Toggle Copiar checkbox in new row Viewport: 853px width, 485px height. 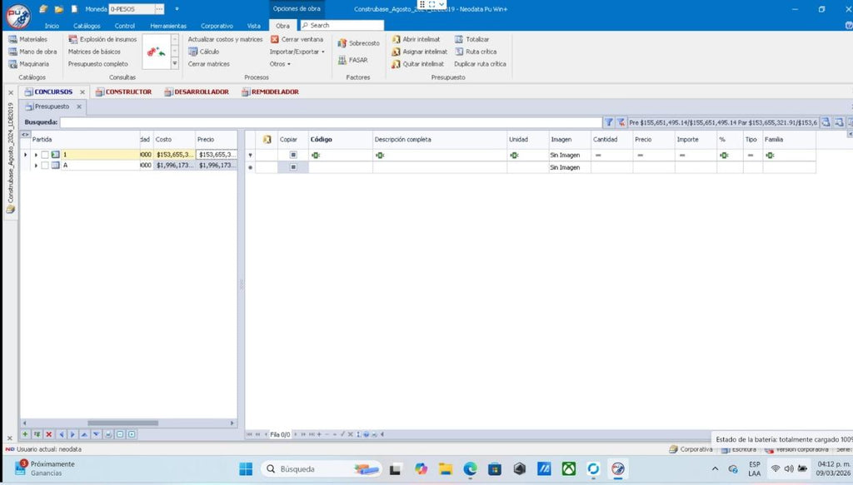pos(293,167)
